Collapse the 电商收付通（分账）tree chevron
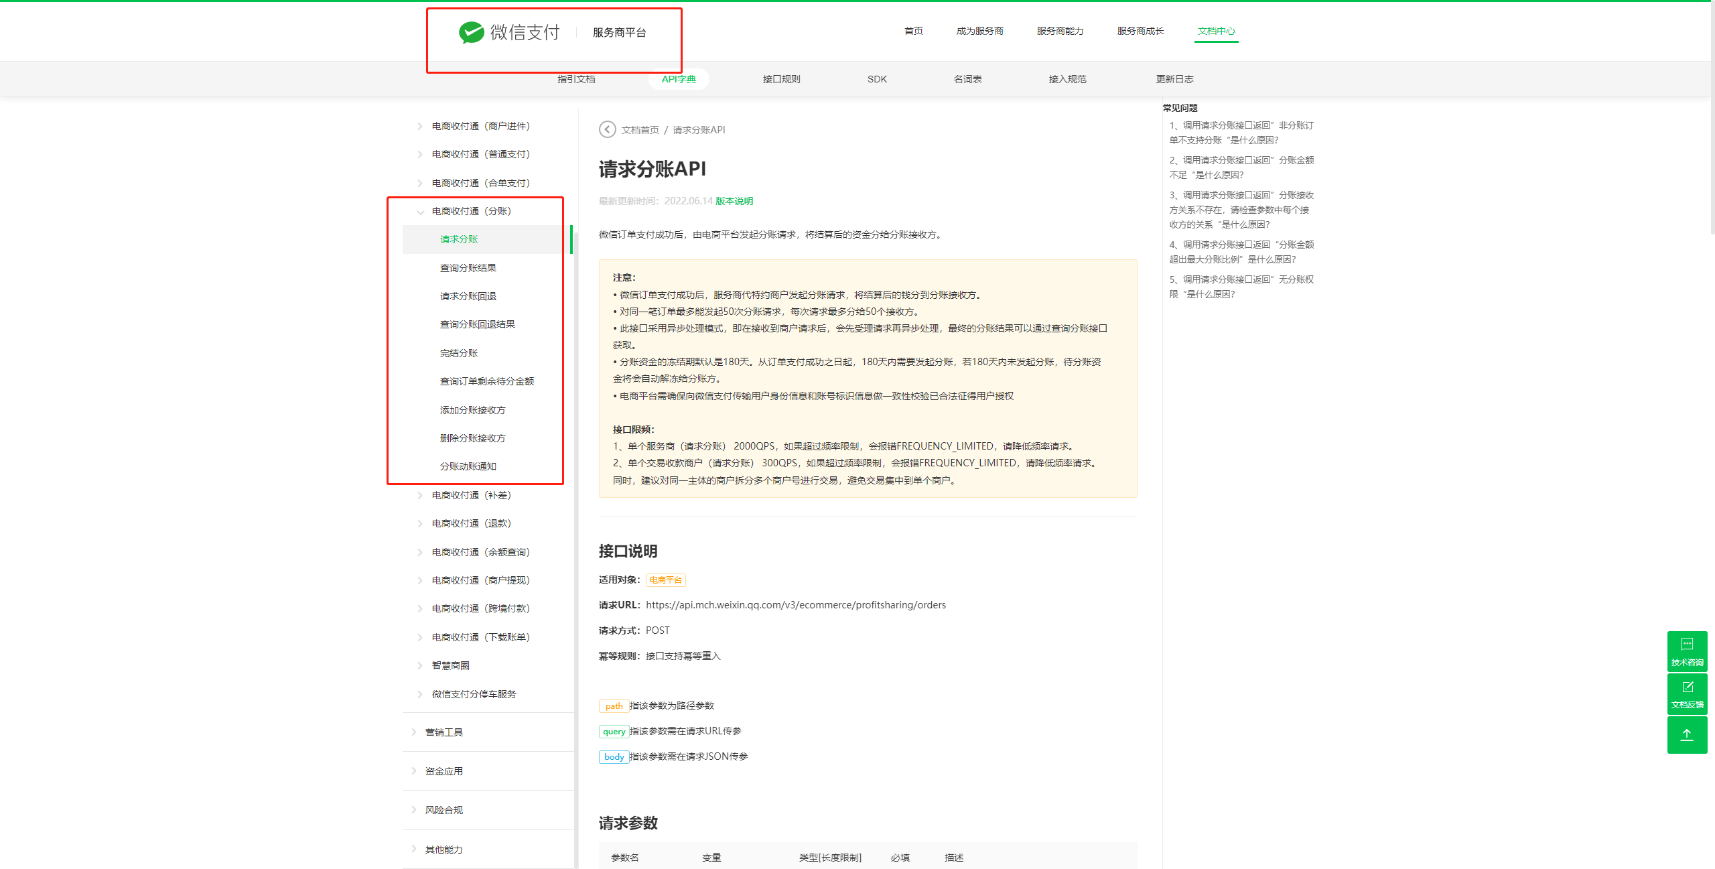This screenshot has width=1715, height=869. [x=420, y=212]
